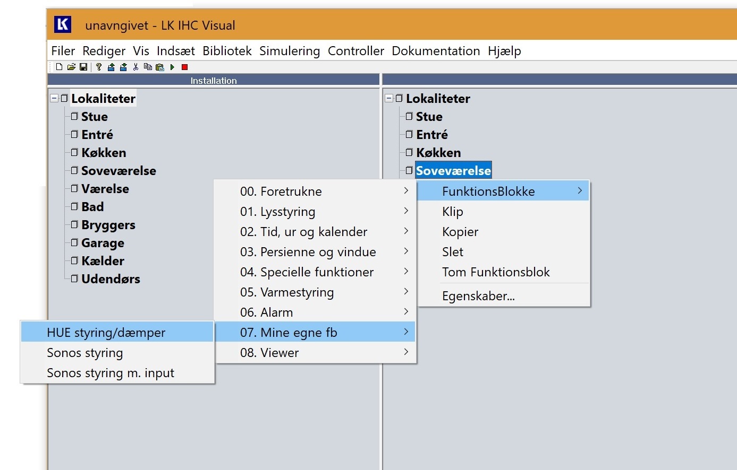Click the Paste clipboard icon
The width and height of the screenshot is (737, 470).
click(159, 67)
